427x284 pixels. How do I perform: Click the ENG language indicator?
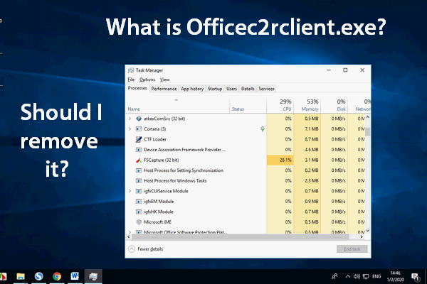coord(376,277)
